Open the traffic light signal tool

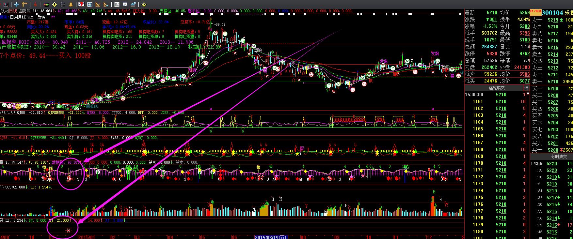(x=46, y=5)
